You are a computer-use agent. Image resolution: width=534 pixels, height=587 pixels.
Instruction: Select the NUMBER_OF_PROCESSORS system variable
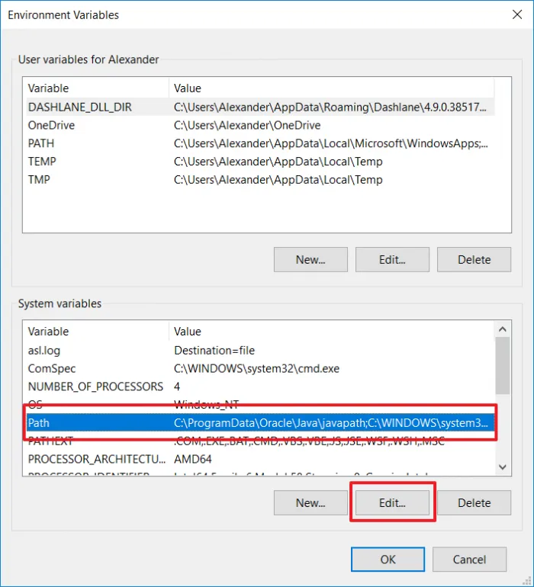coord(260,387)
